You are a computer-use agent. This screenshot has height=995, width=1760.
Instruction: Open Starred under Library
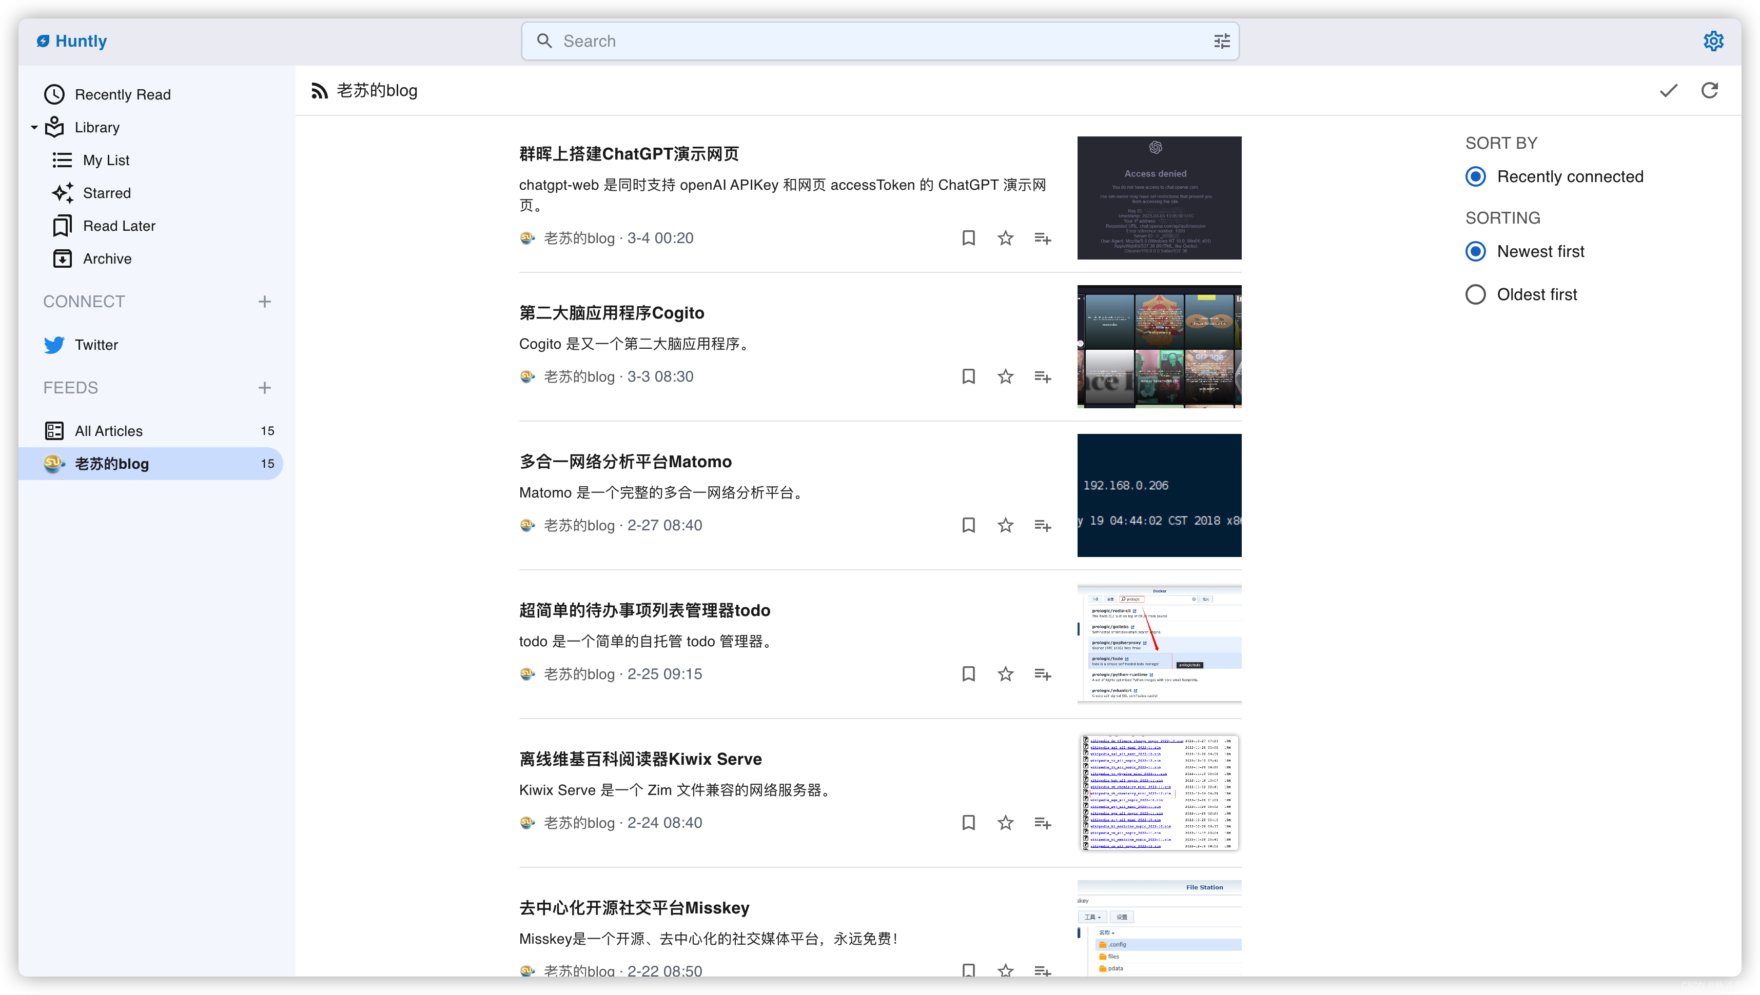107,193
